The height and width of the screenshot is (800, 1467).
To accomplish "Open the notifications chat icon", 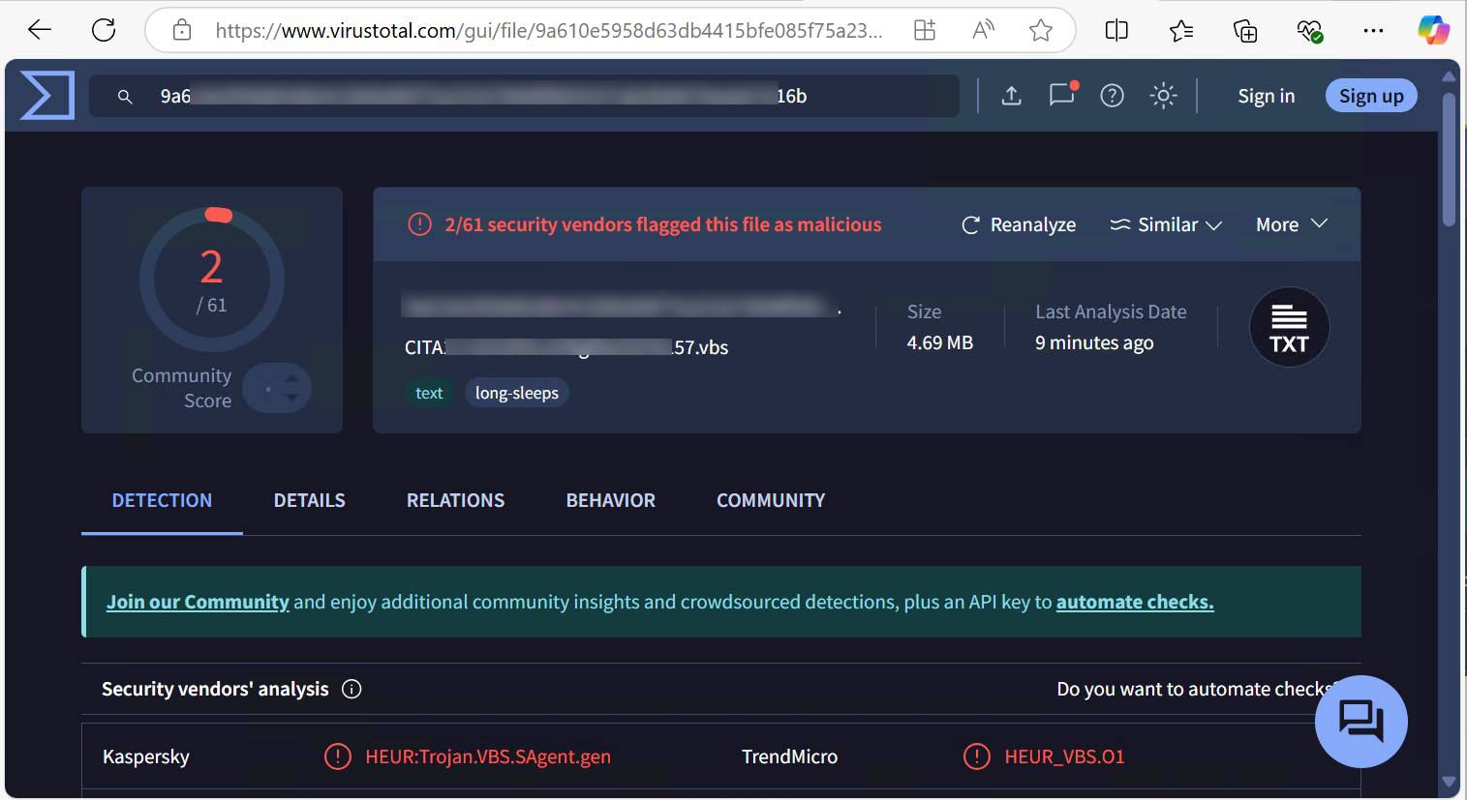I will point(1061,96).
